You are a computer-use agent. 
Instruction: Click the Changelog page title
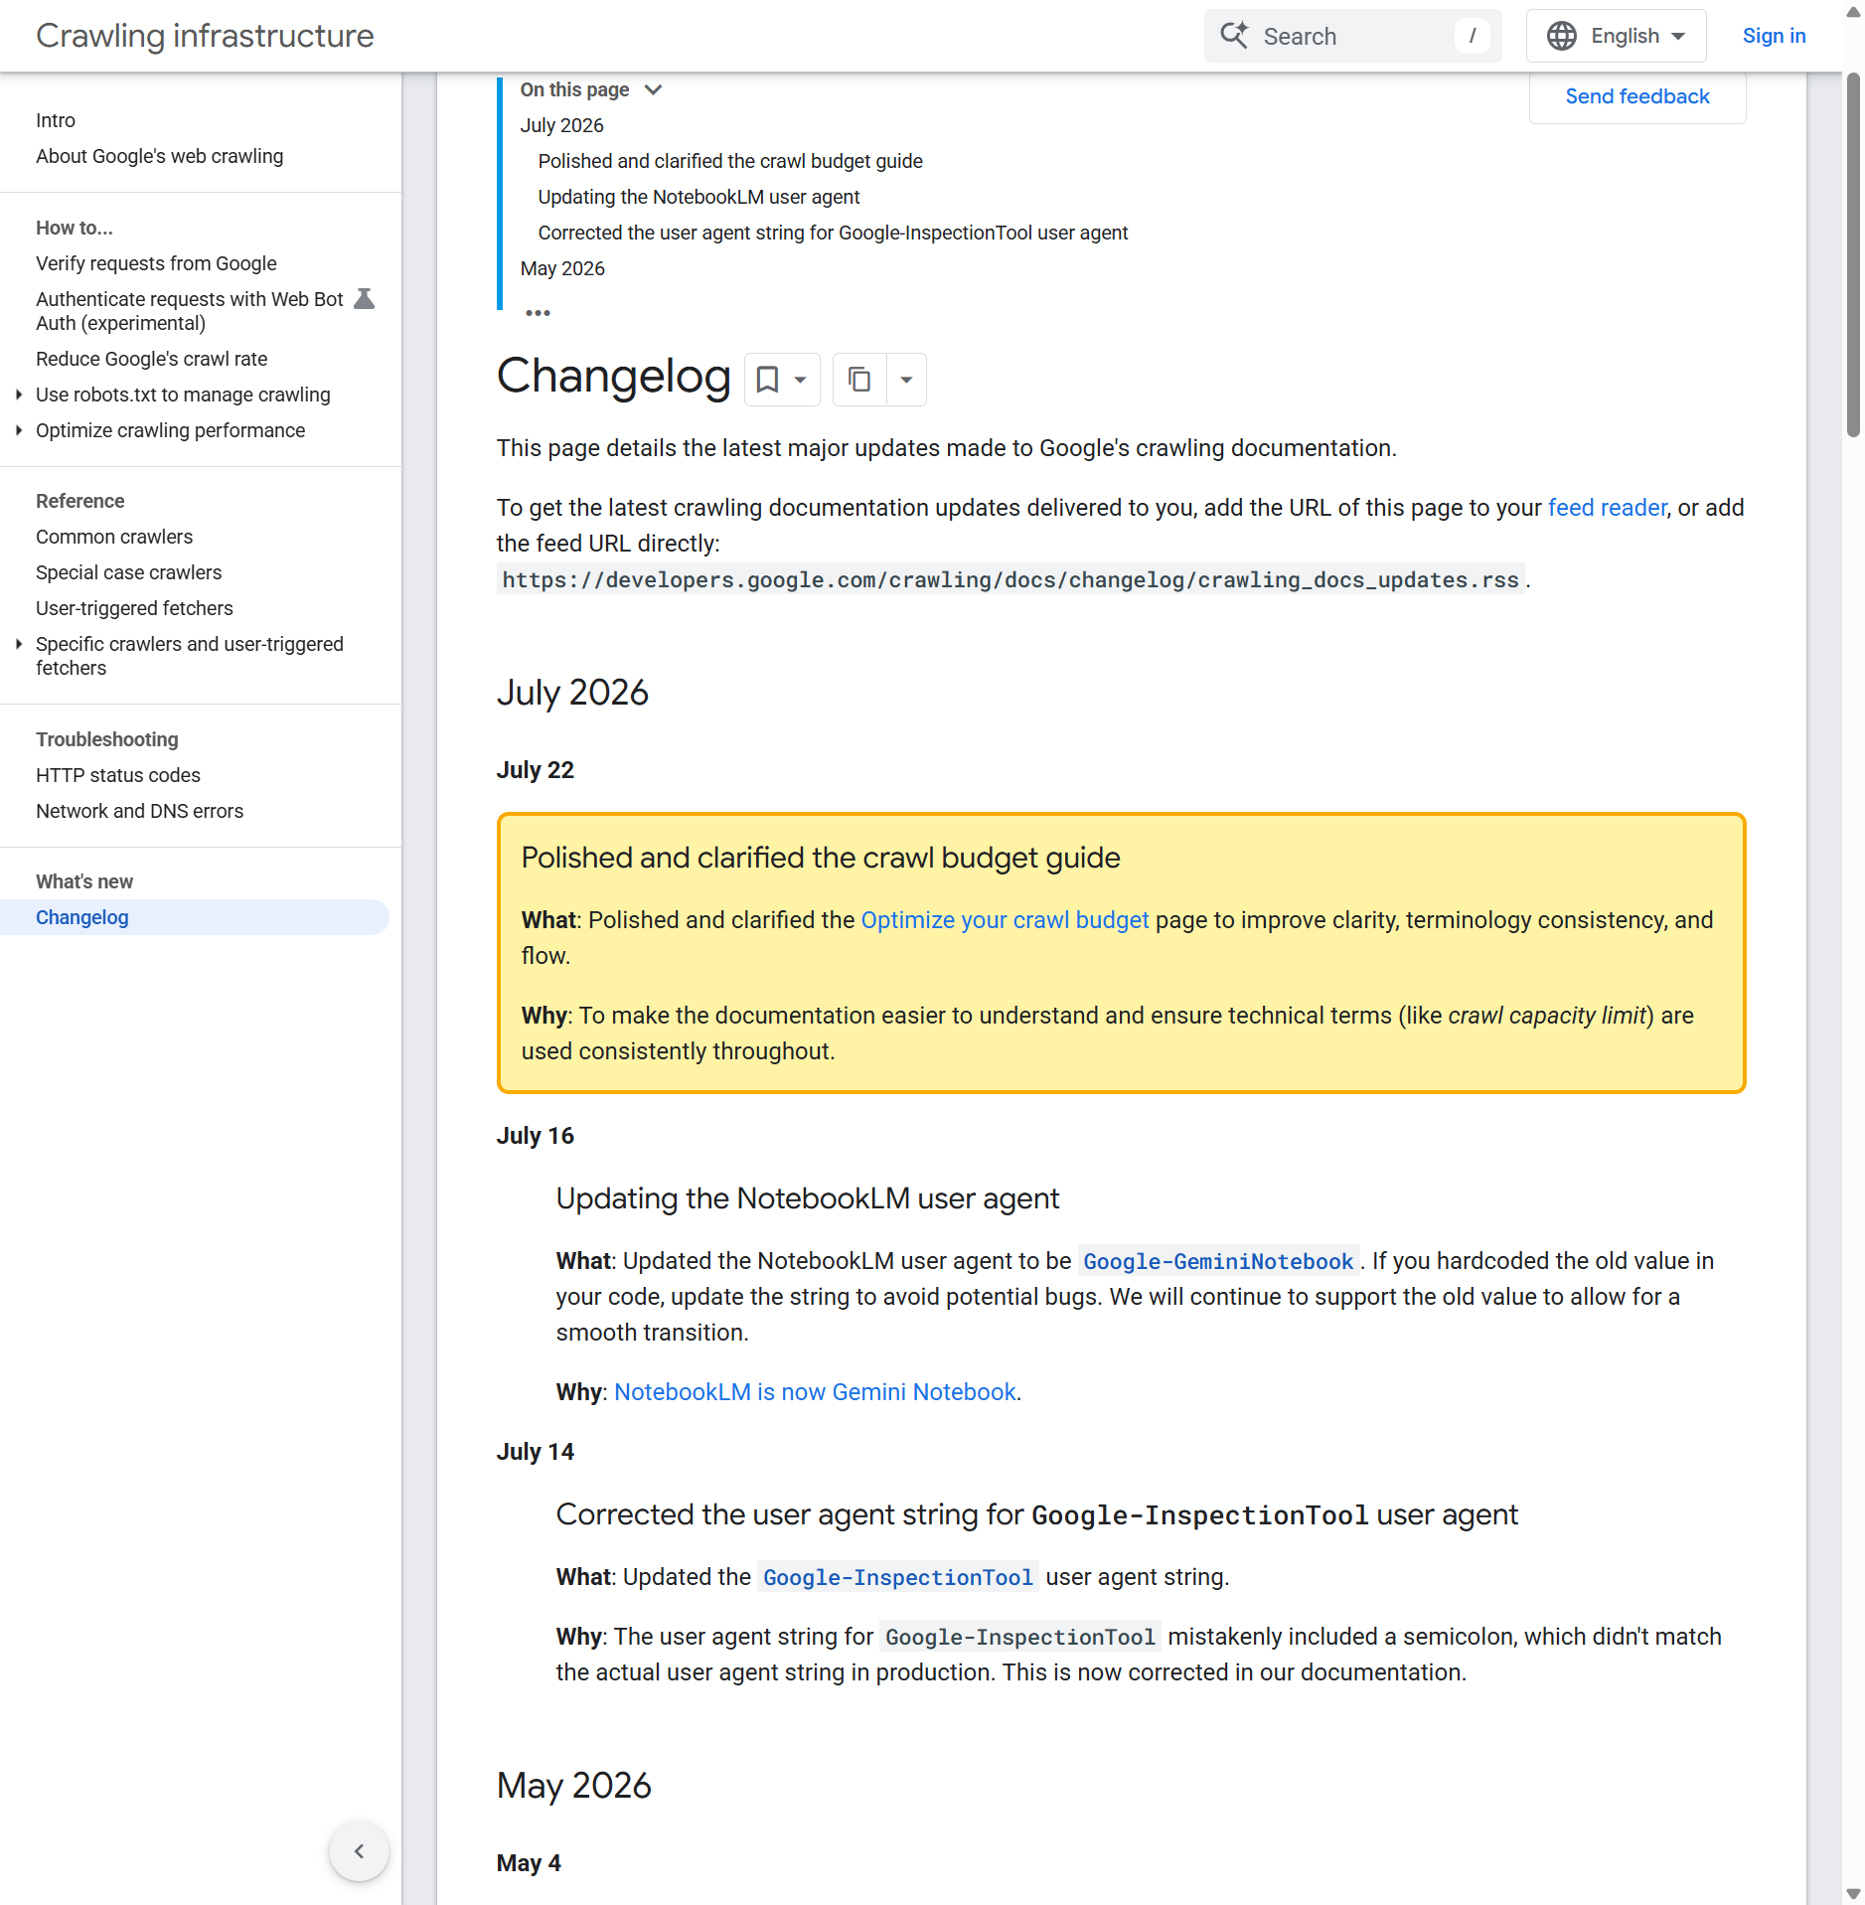tap(614, 378)
